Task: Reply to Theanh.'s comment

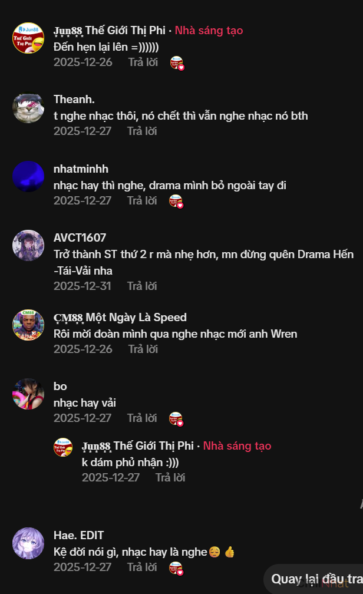Action: [141, 131]
